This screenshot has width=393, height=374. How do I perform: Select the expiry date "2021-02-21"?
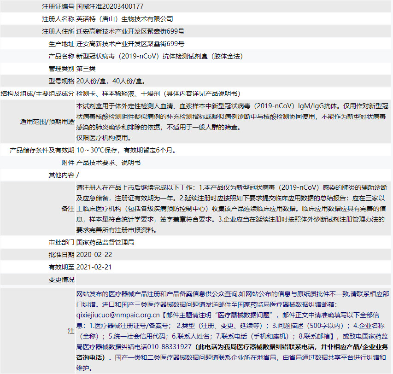94,267
